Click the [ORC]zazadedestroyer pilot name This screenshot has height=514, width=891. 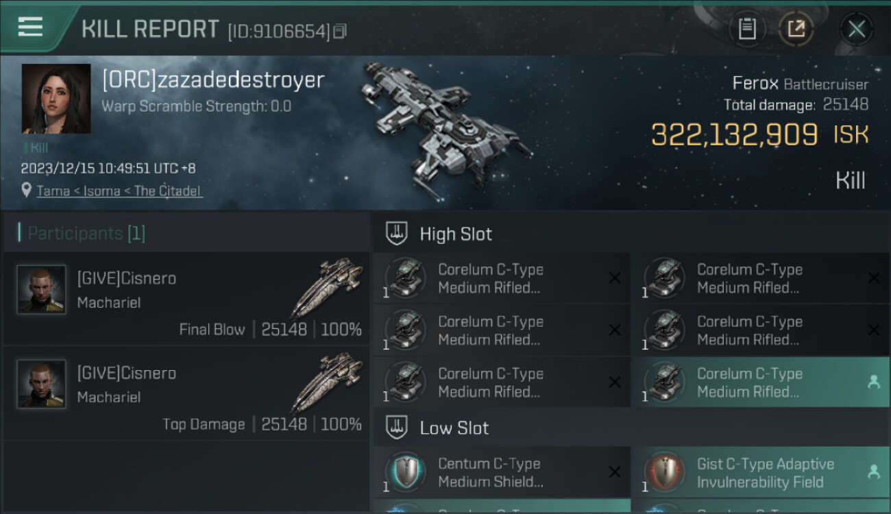click(213, 80)
